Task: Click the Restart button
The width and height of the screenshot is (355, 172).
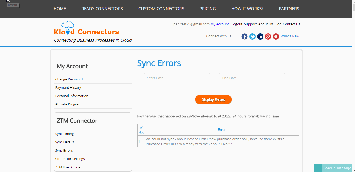Action: pos(13,5)
